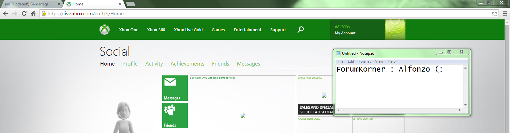Viewport: 510px width, 133px height.
Task: Click Notepad vertical scrollbar down arrow
Action: click(465, 105)
